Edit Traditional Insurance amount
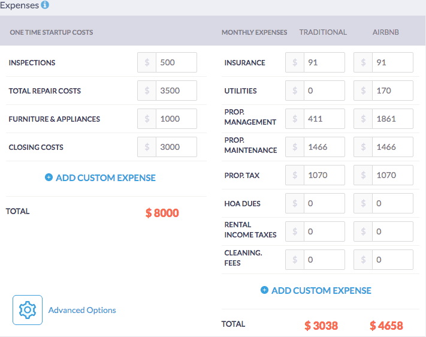This screenshot has height=337, width=426. pyautogui.click(x=324, y=62)
